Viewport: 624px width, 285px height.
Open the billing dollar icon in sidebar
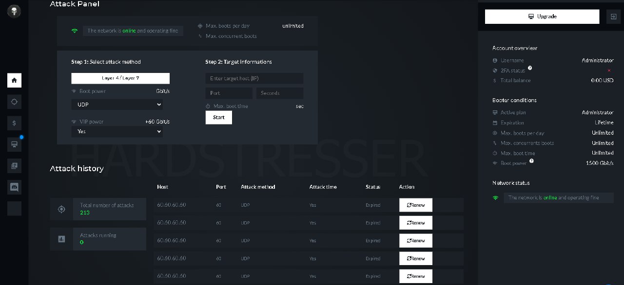[14, 123]
